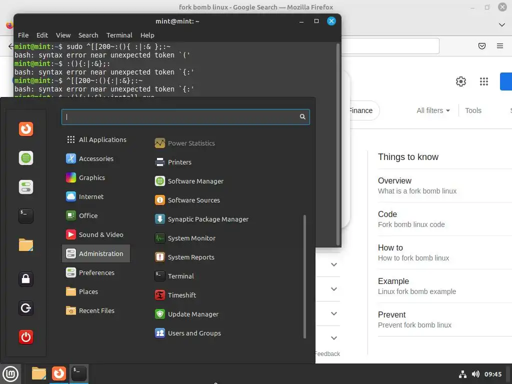The height and width of the screenshot is (384, 512).
Task: Open Power Statistics application
Action: [185, 143]
